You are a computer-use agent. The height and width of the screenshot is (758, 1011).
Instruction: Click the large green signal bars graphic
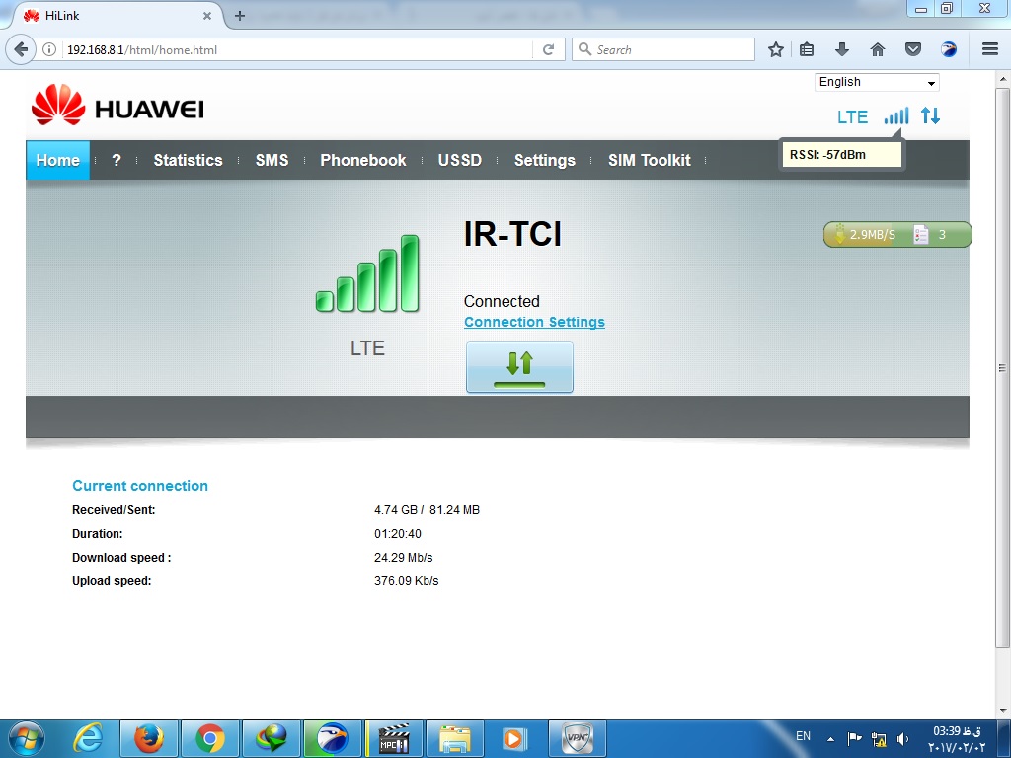[x=367, y=273]
